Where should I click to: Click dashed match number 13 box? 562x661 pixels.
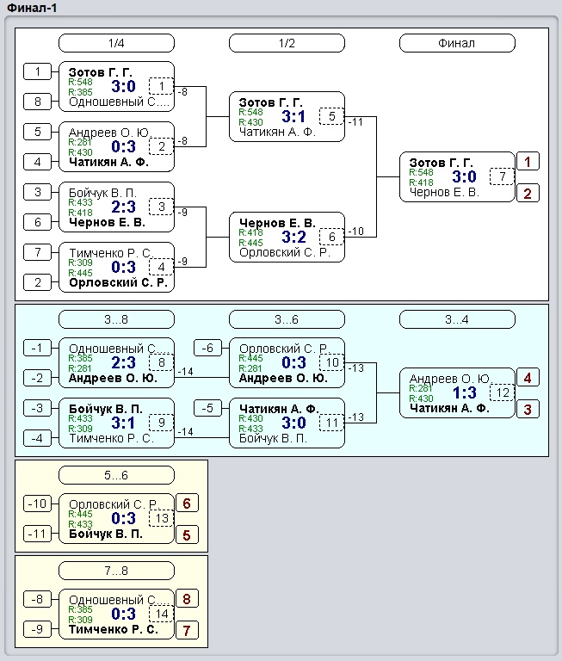[x=162, y=518]
